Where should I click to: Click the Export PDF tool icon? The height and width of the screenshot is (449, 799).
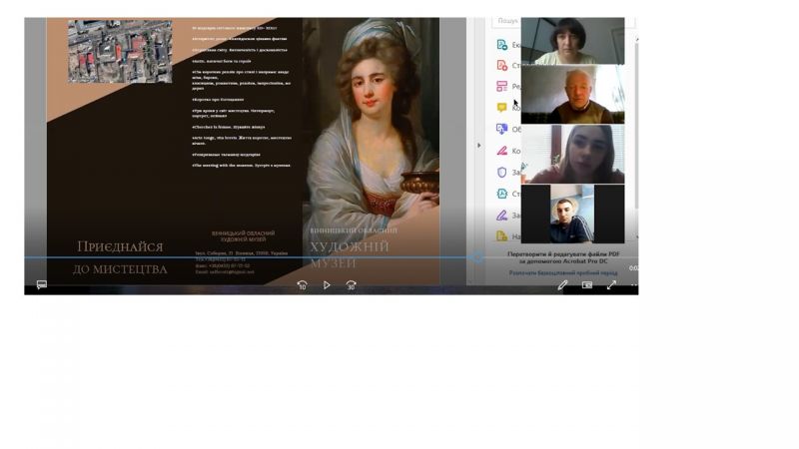coord(502,44)
